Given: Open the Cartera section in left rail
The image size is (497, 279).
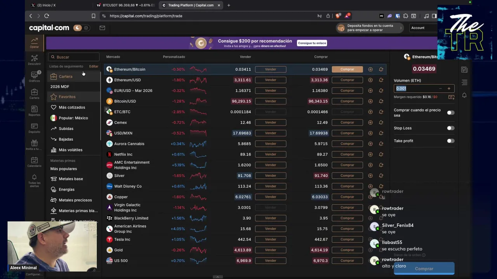Looking at the screenshot, I should tap(34, 94).
